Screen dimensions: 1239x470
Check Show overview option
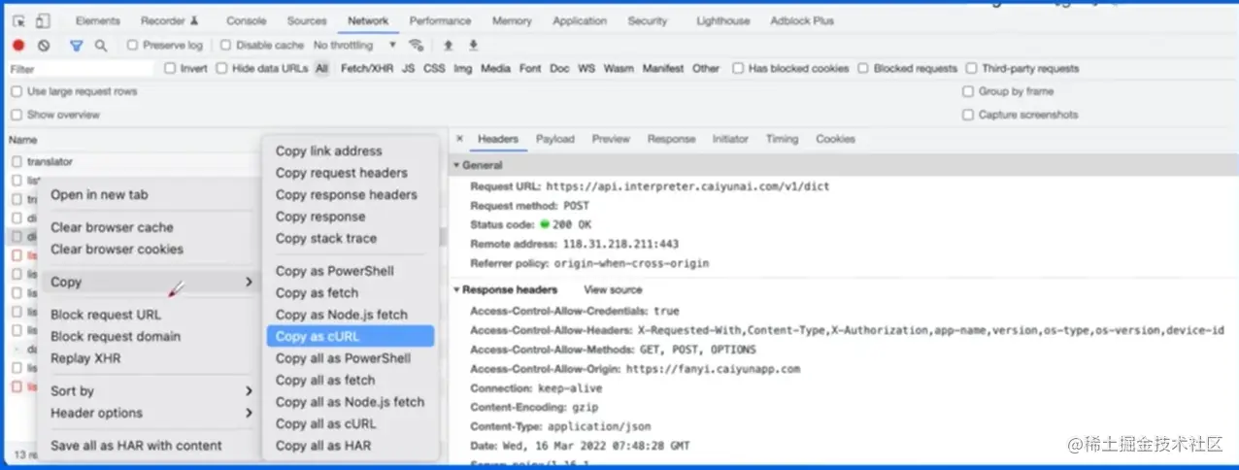[x=17, y=115]
